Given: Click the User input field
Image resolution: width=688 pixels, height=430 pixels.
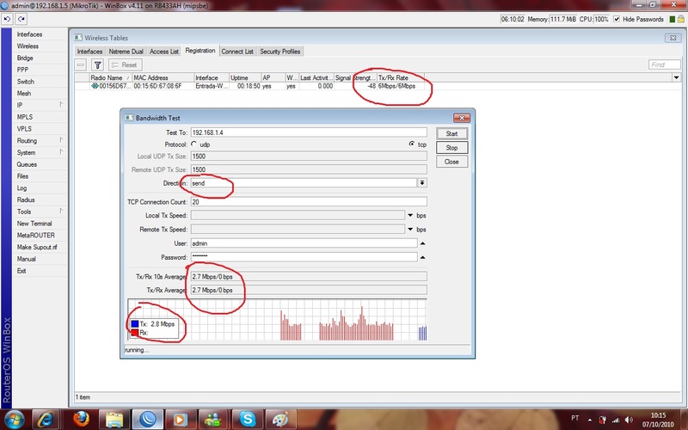Looking at the screenshot, I should (304, 243).
